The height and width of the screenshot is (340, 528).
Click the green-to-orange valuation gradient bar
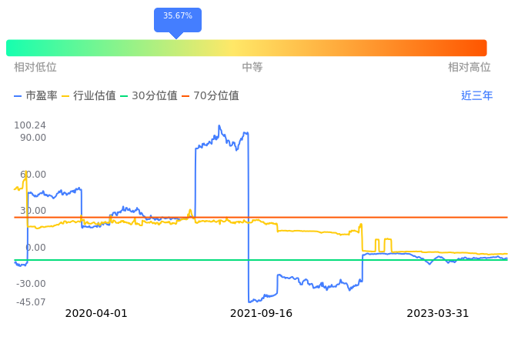pyautogui.click(x=246, y=48)
